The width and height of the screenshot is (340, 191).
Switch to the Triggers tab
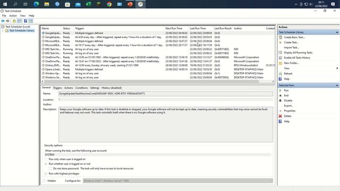coord(57,88)
